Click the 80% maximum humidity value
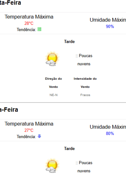The width and height of the screenshot is (126, 177). [x=110, y=133]
